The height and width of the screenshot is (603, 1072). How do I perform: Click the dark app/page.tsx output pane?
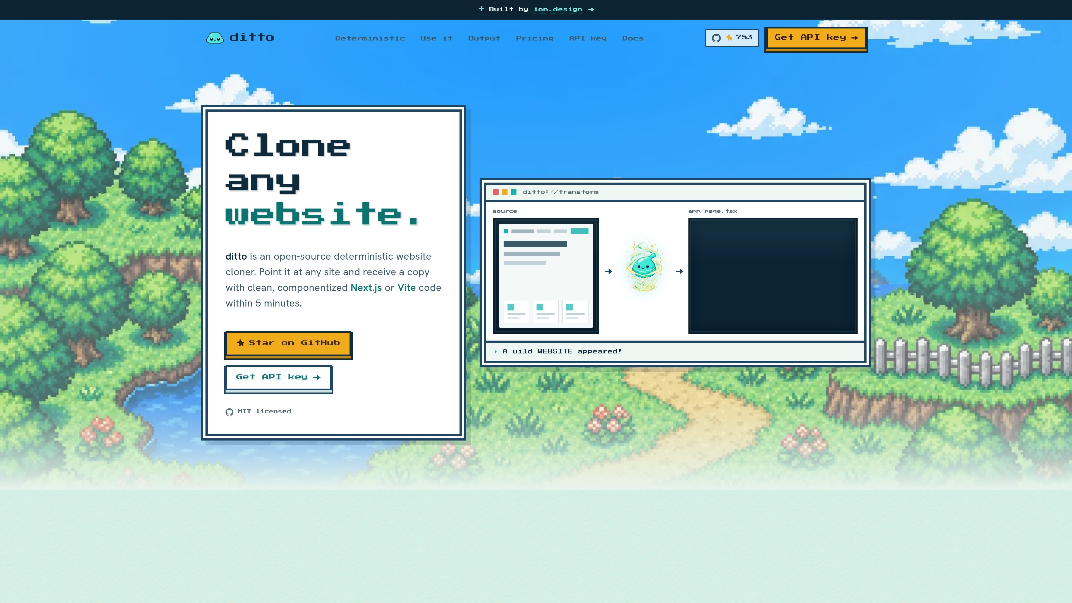[773, 276]
